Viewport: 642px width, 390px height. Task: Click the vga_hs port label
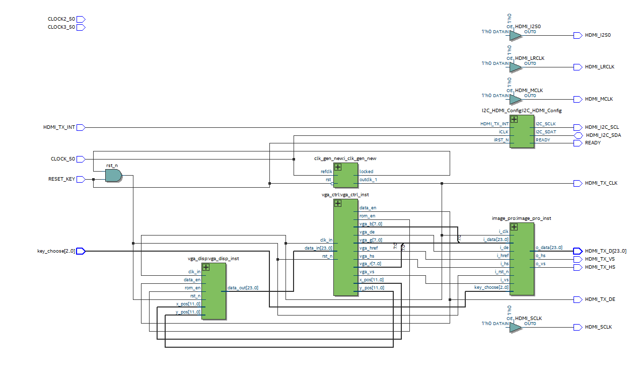(x=367, y=256)
